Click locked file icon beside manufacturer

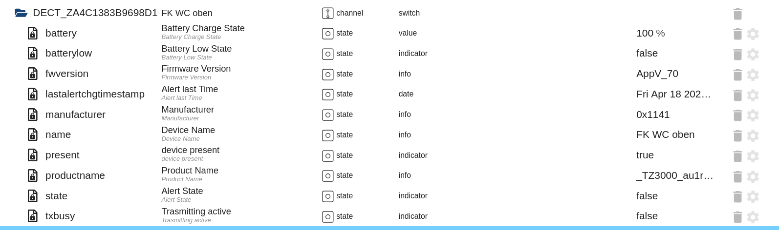click(x=32, y=115)
